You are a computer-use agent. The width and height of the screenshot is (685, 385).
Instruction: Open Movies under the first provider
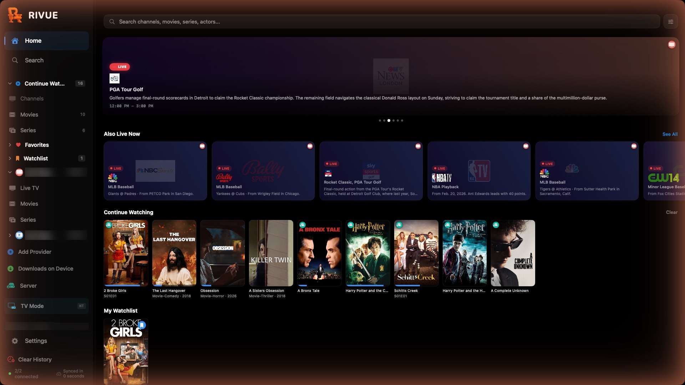[x=47, y=204]
